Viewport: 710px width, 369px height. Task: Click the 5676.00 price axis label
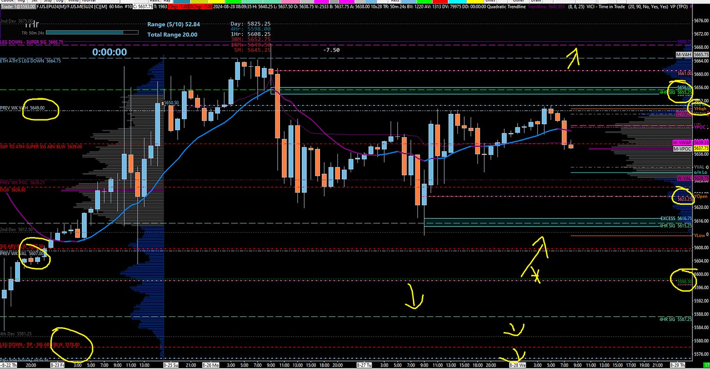[701, 21]
